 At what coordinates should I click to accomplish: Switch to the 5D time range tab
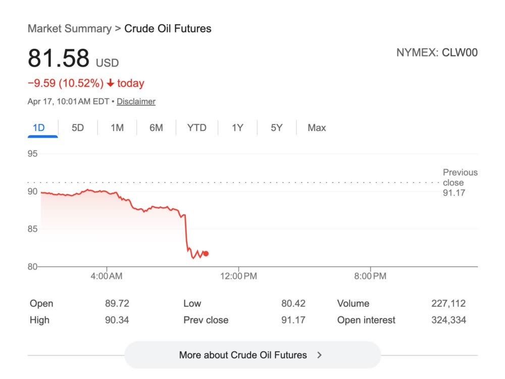click(78, 128)
